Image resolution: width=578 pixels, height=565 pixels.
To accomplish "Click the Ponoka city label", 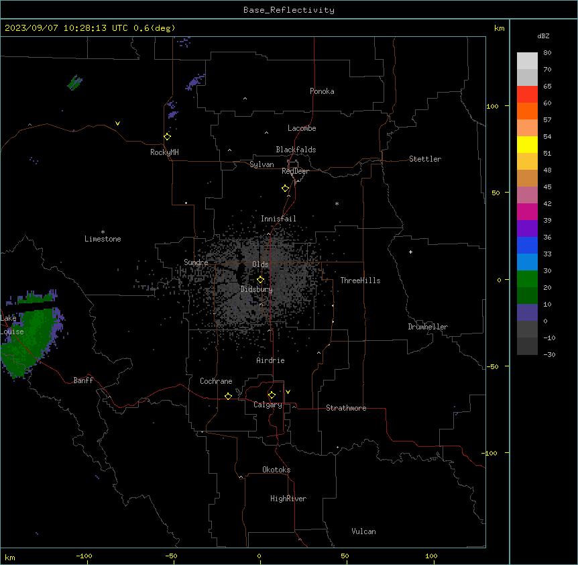I will (322, 91).
